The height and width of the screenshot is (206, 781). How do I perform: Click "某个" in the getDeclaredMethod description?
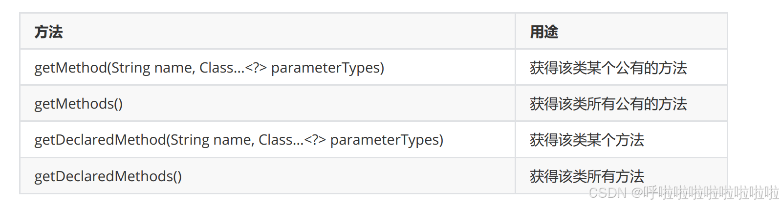click(x=601, y=140)
